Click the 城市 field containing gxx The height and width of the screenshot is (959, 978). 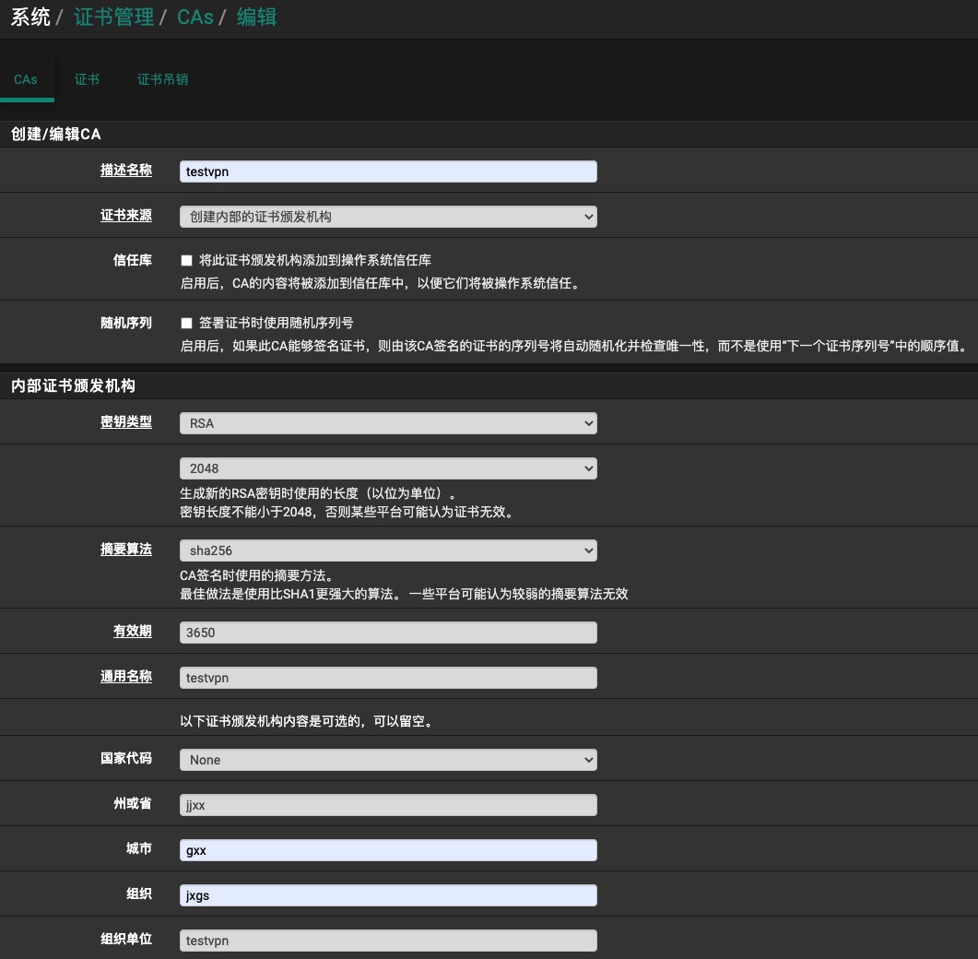(388, 850)
